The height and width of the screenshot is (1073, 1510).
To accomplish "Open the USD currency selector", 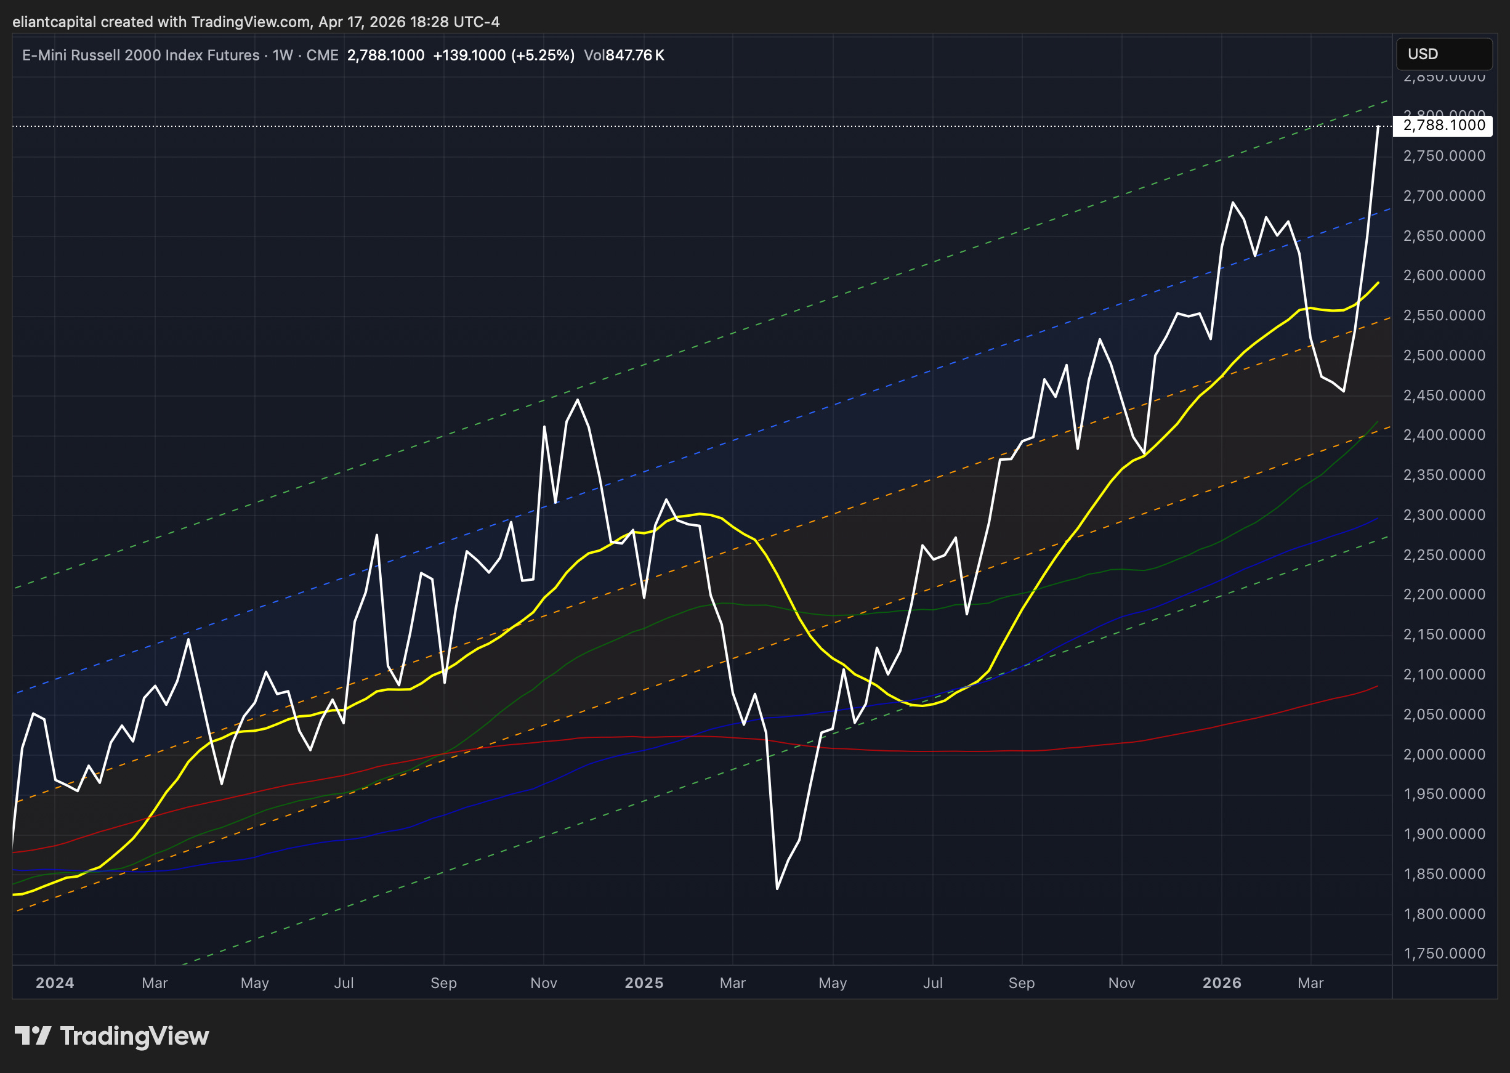I will click(1443, 54).
